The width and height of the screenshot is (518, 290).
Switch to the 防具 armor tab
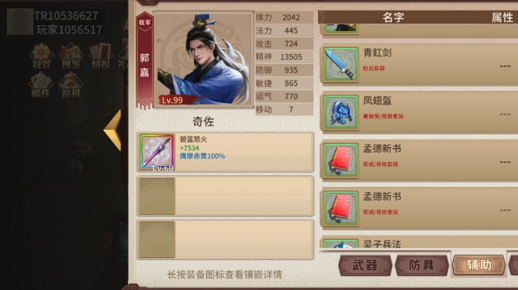tap(422, 265)
